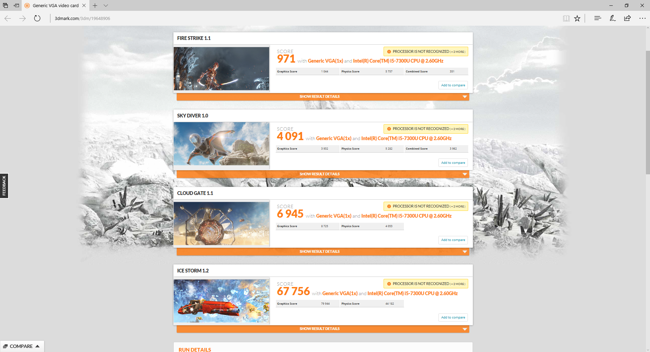Click Sky Diver processor not recognized warning

pos(426,129)
